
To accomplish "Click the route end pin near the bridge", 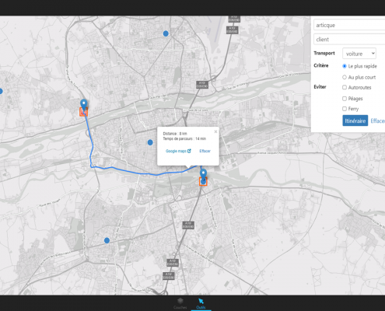I will tap(204, 174).
